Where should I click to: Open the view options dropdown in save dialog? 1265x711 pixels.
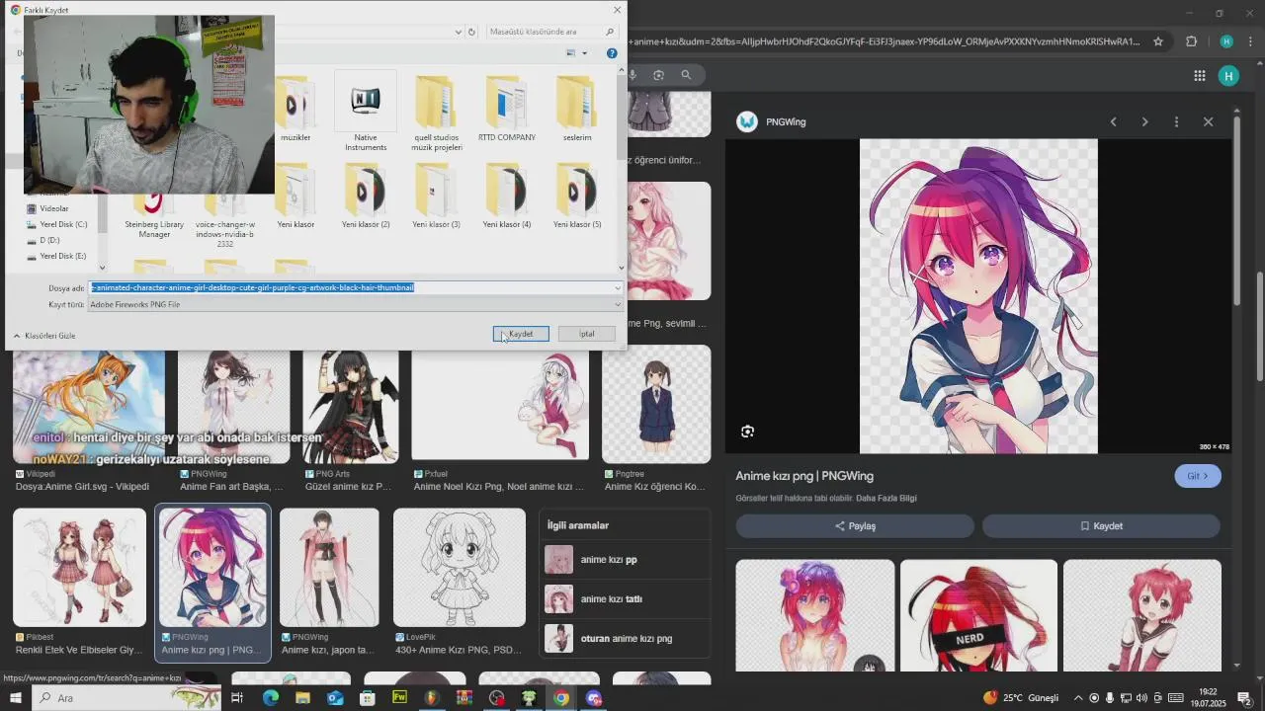pyautogui.click(x=584, y=53)
